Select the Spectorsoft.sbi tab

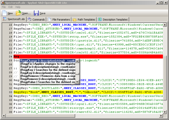pyautogui.click(x=14, y=19)
